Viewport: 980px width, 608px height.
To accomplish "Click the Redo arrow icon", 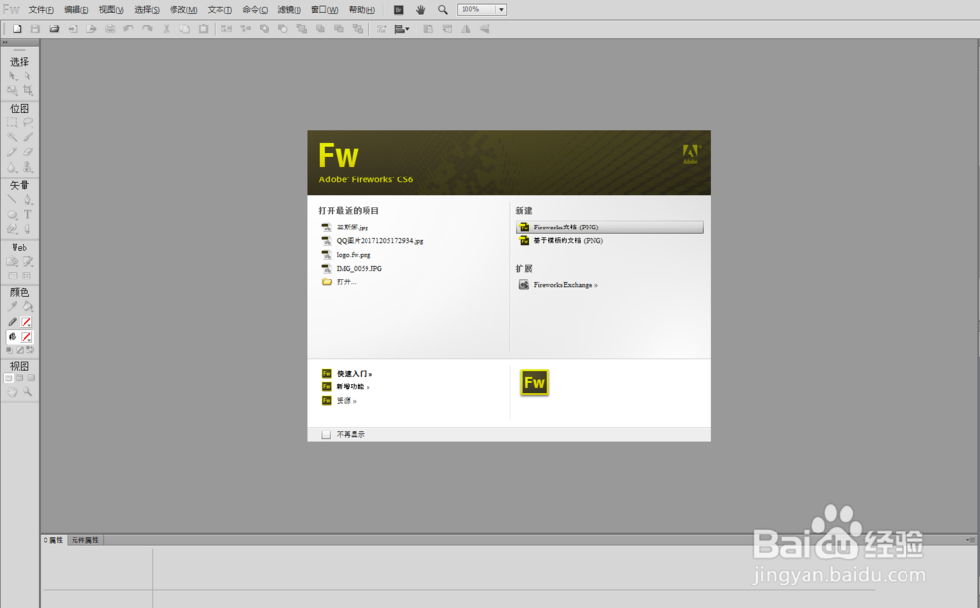I will click(x=148, y=28).
